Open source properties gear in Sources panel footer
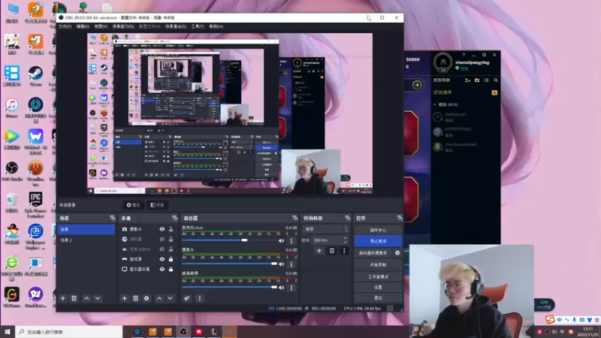Screen dimensions: 601x338 [146, 298]
